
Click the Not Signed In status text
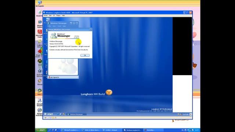click(x=55, y=77)
